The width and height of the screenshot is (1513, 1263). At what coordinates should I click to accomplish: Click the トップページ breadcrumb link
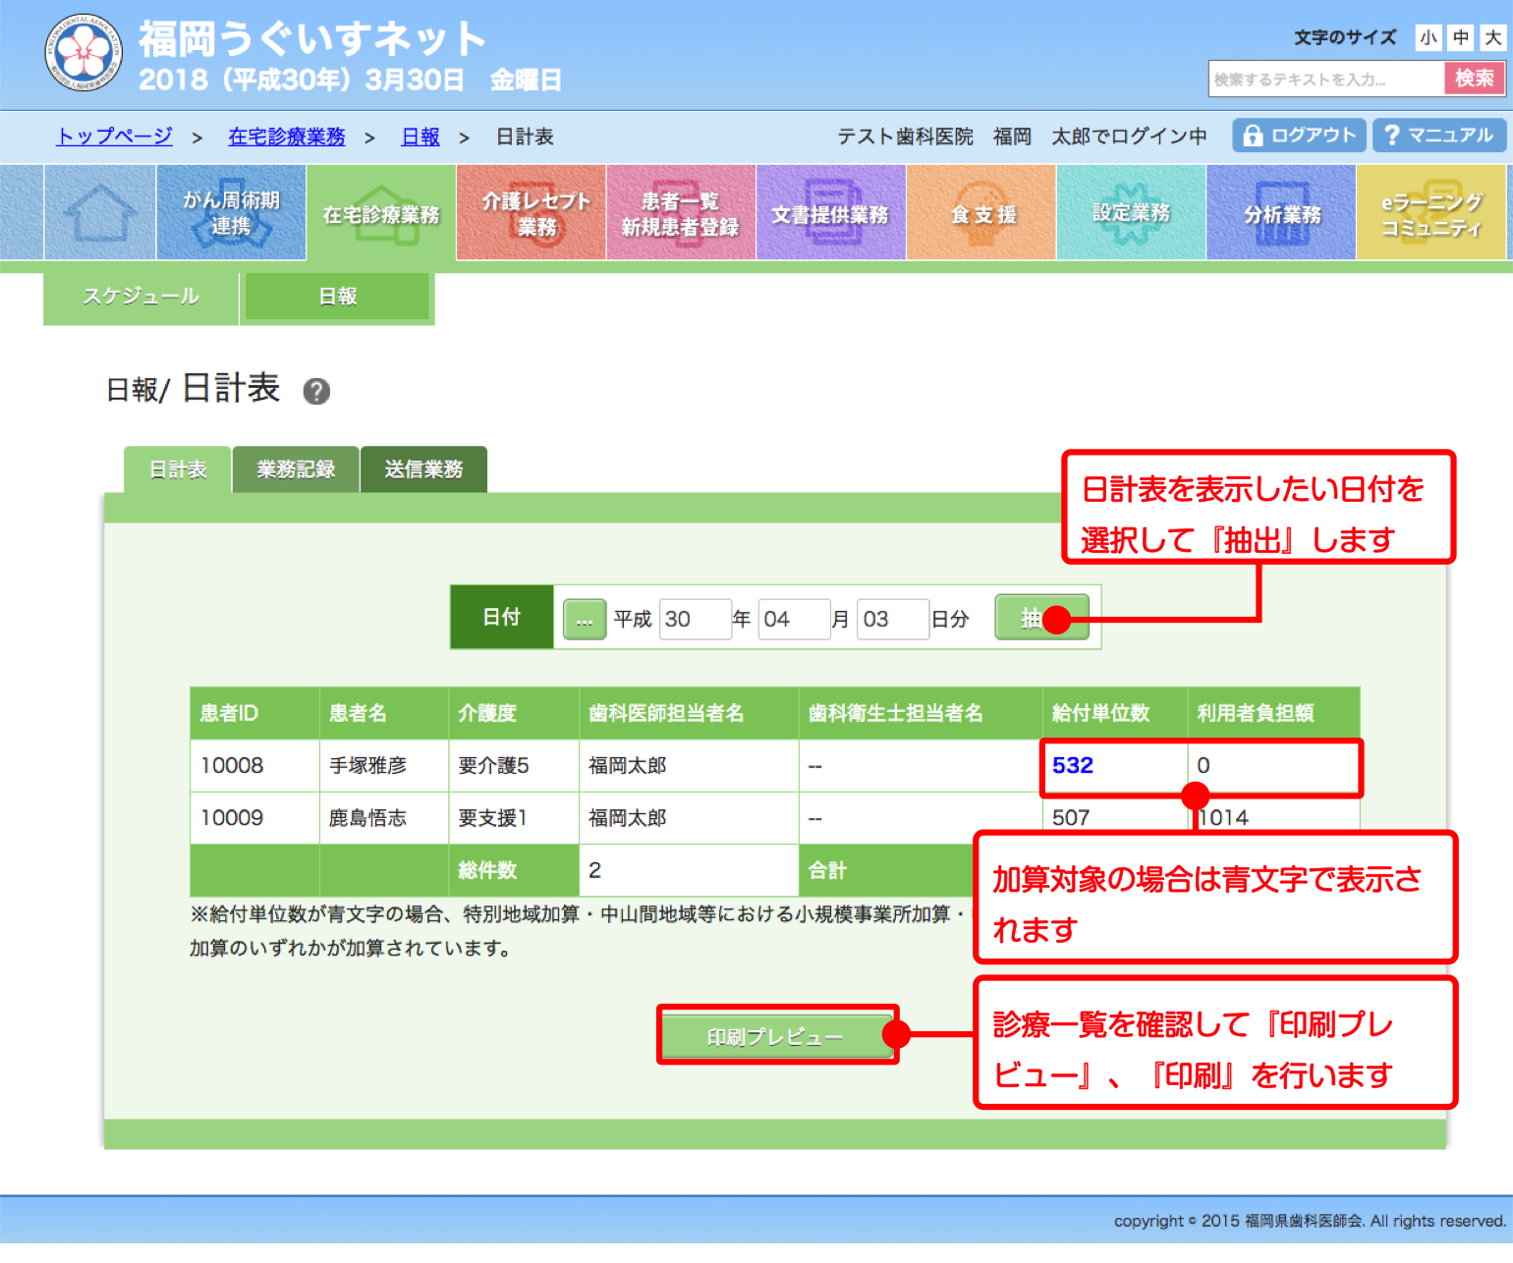click(115, 137)
